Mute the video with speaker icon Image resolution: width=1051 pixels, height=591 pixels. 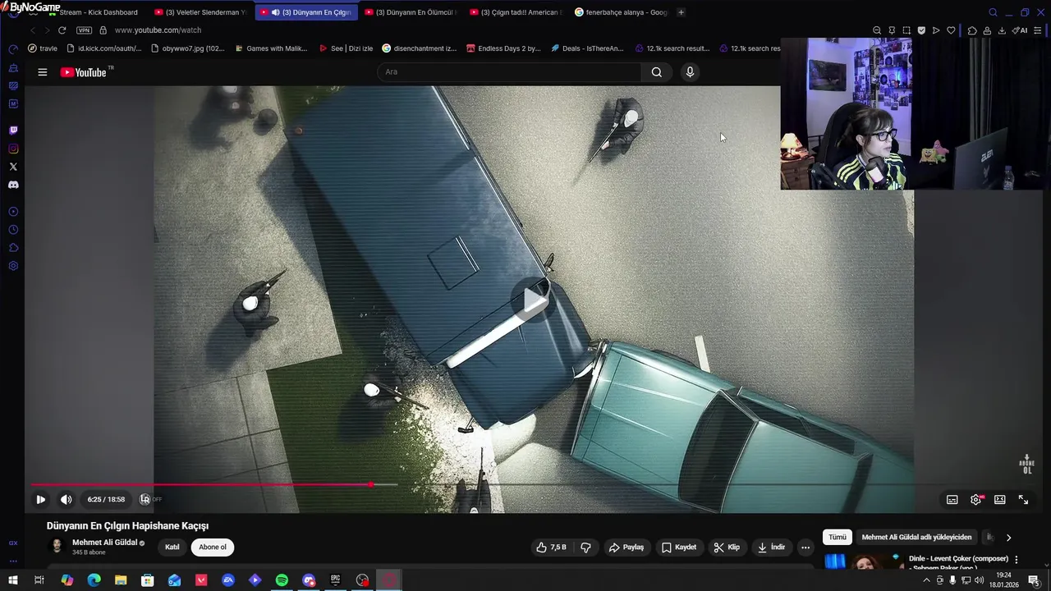pos(67,499)
